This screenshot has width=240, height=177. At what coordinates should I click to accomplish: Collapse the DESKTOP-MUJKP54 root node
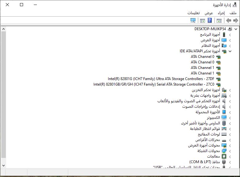(236, 29)
